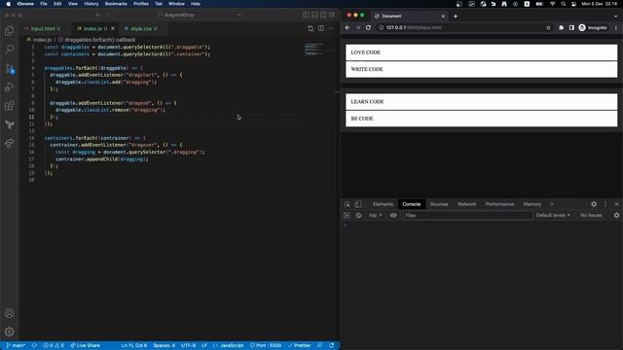Open DevTools customize three-dot menu

pyautogui.click(x=605, y=204)
